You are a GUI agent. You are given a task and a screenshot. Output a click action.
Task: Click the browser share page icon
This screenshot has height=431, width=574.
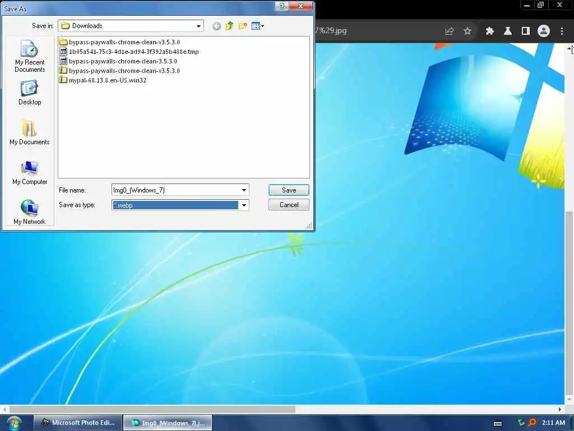[x=450, y=31]
